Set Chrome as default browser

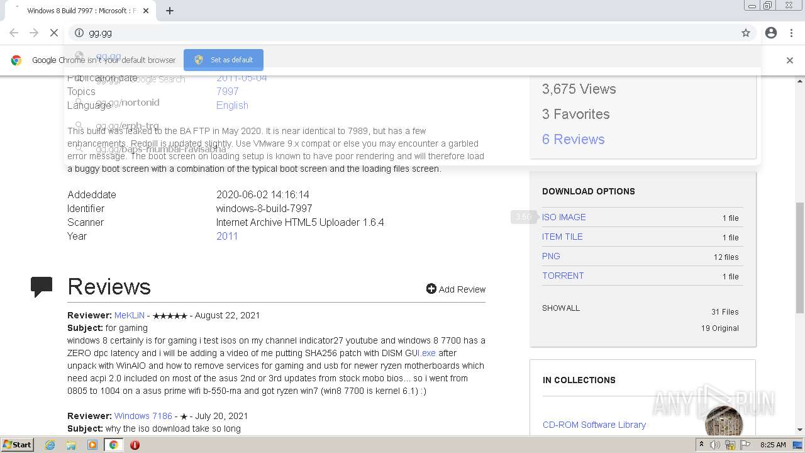point(223,60)
